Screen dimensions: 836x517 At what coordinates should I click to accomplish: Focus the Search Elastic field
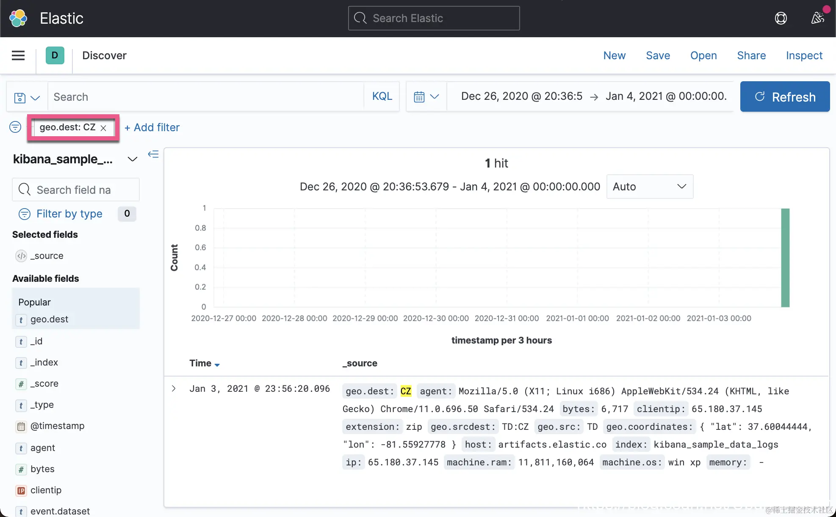point(434,18)
